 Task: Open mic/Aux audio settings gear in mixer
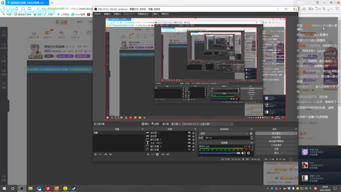click(249, 153)
